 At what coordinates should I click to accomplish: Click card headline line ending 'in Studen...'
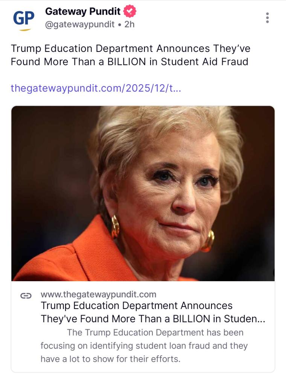tap(153, 319)
